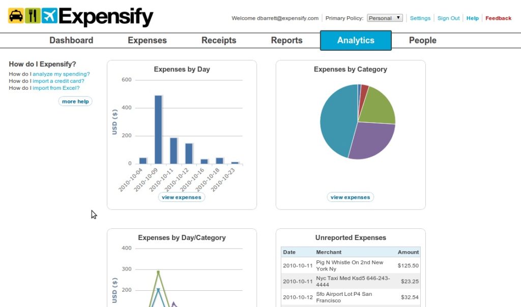Select the Reports tab
Screen dimensions: 521x307
(287, 41)
